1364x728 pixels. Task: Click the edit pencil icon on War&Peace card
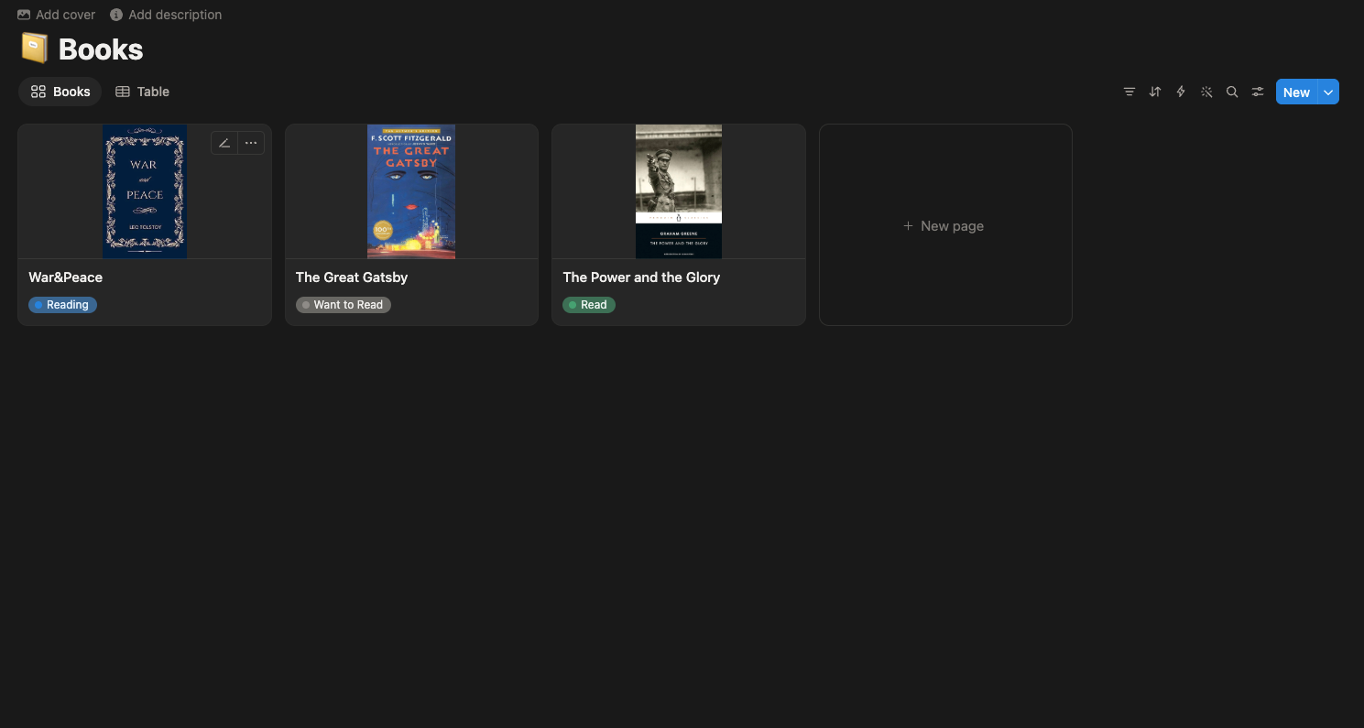[224, 143]
